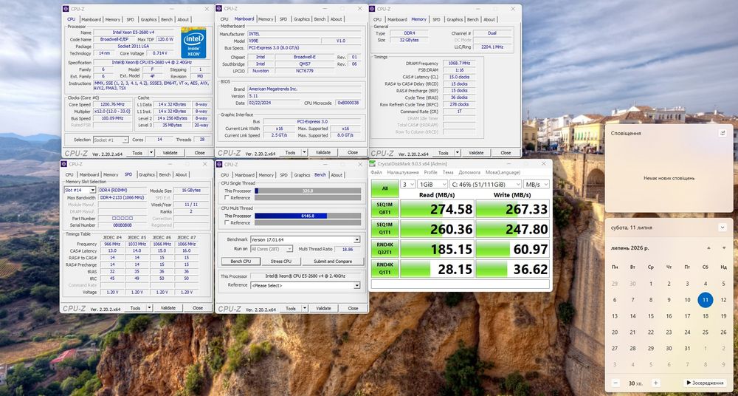Run the SEQ1M Q8T1 test
Viewport: 738px width, 396px height.
click(x=384, y=209)
